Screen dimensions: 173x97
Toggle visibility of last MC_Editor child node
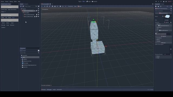tap(38, 16)
